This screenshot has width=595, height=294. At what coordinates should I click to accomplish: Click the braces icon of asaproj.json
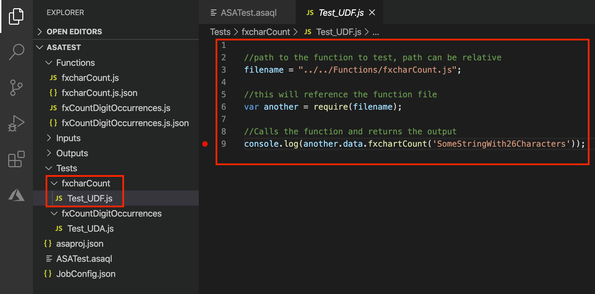48,244
